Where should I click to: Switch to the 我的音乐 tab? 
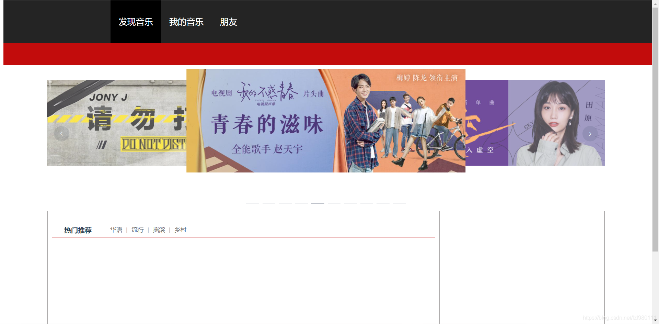186,22
